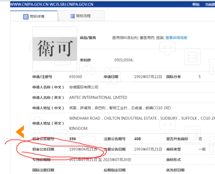
Task: Click the 帮助 link in the header
Action: (196, 5)
